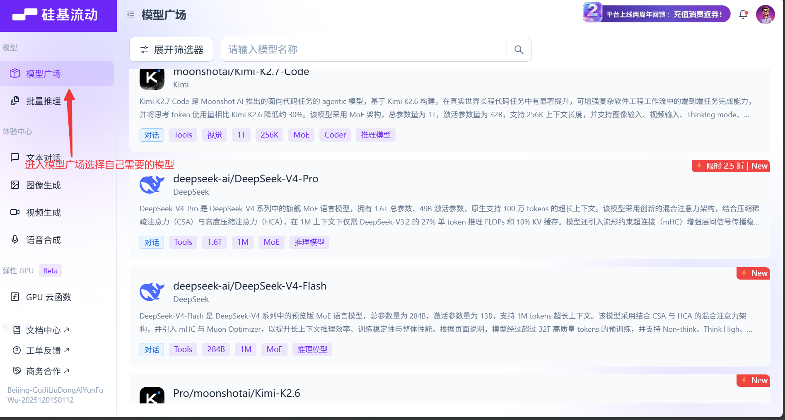Image resolution: width=785 pixels, height=420 pixels.
Task: Click the 对话 tag on Kimi-K2.7-Code
Action: pos(152,135)
